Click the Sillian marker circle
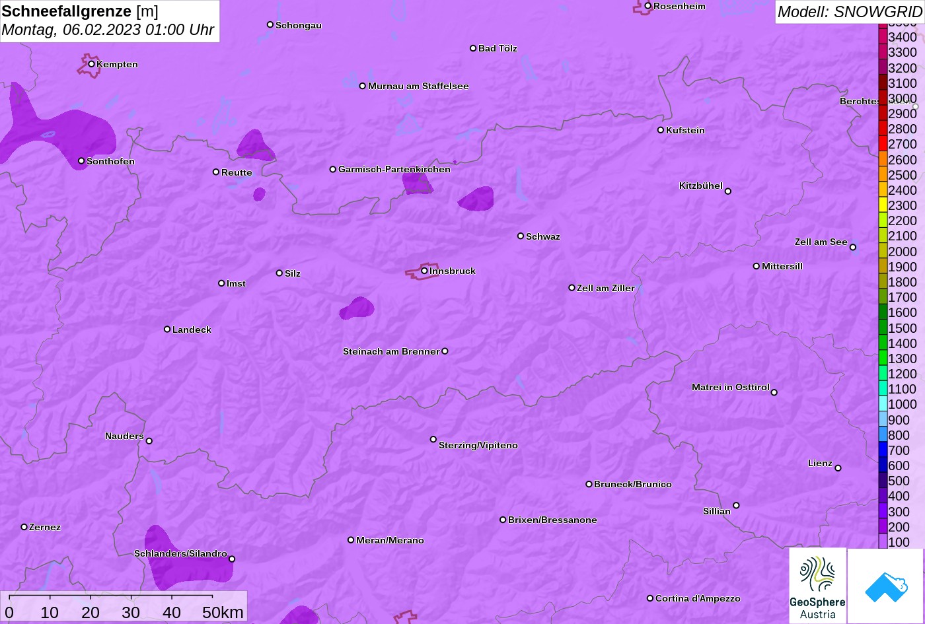925x624 pixels. coord(736,506)
